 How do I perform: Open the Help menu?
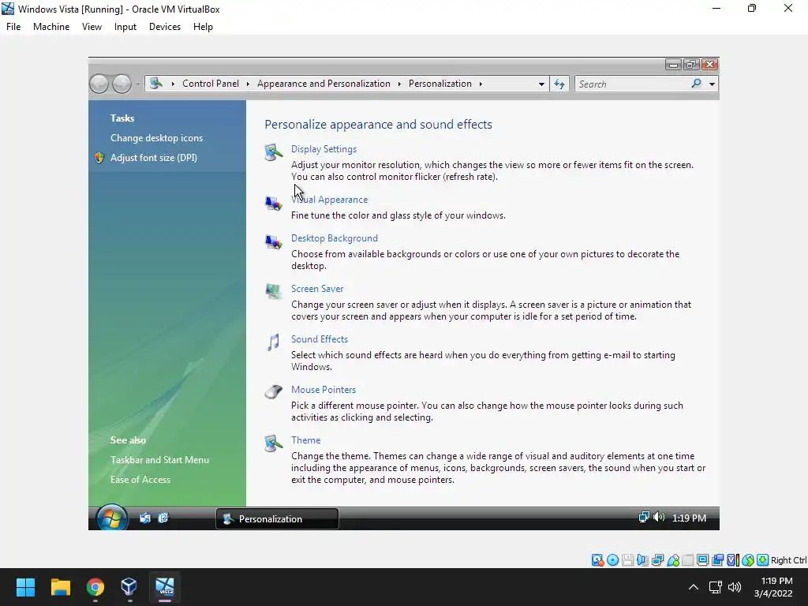(203, 27)
